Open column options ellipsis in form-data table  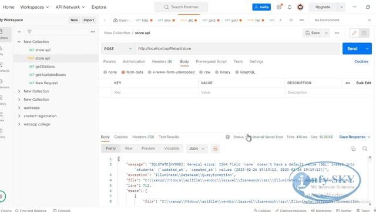(348, 83)
